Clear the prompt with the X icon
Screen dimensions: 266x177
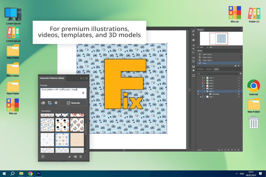[x=83, y=93]
